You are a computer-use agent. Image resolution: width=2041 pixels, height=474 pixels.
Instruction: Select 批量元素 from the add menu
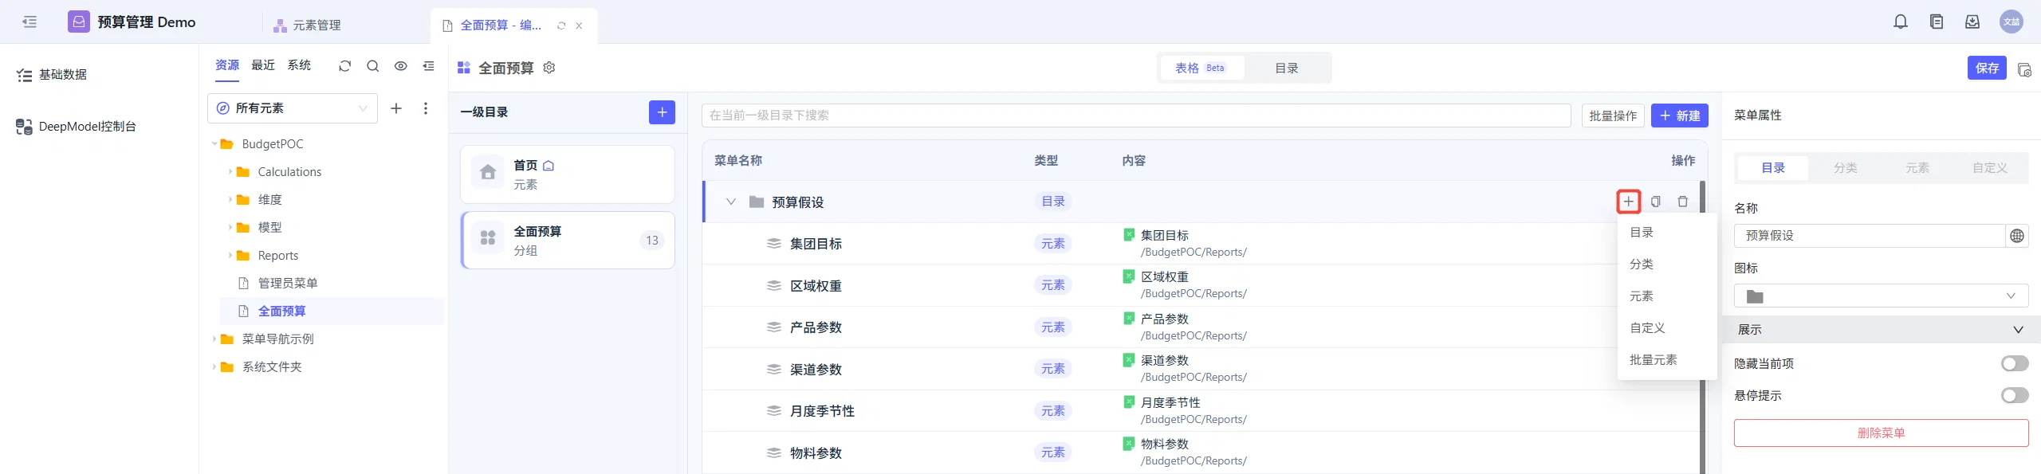[x=1666, y=360]
